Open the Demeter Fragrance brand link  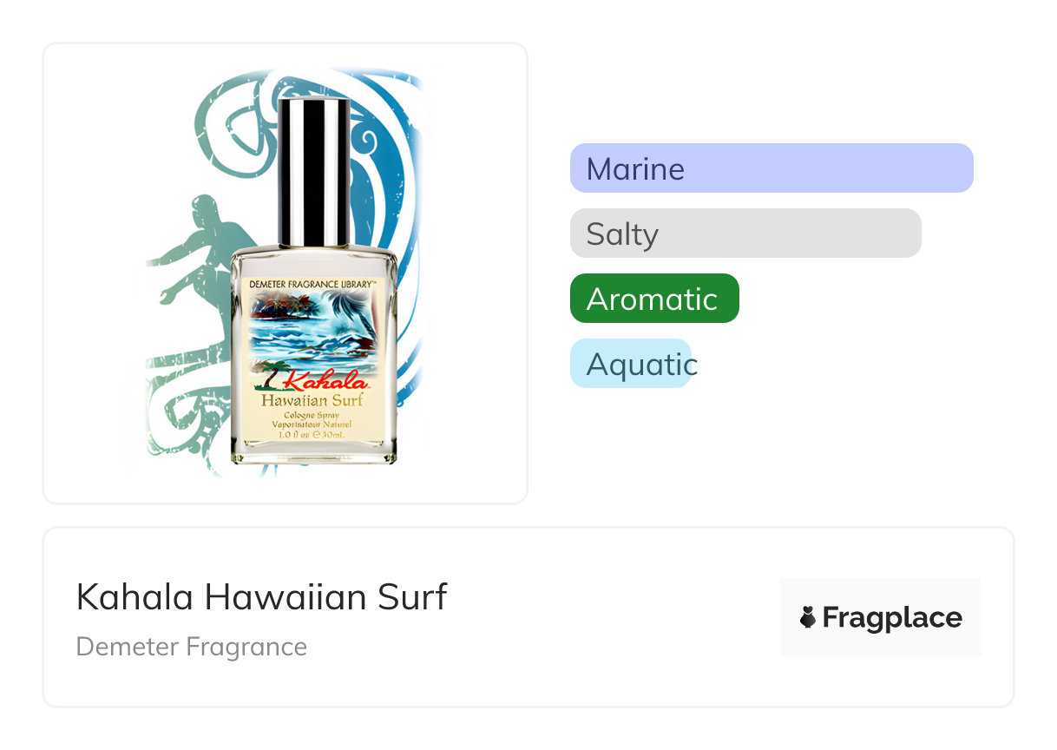click(x=191, y=647)
